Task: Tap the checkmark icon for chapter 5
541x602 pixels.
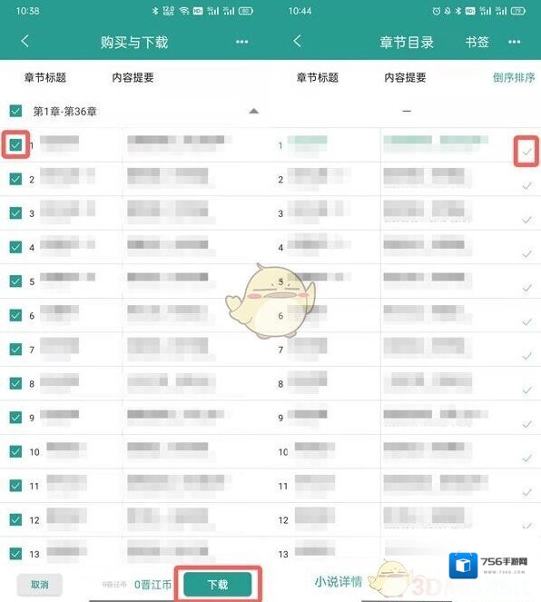Action: (x=526, y=288)
